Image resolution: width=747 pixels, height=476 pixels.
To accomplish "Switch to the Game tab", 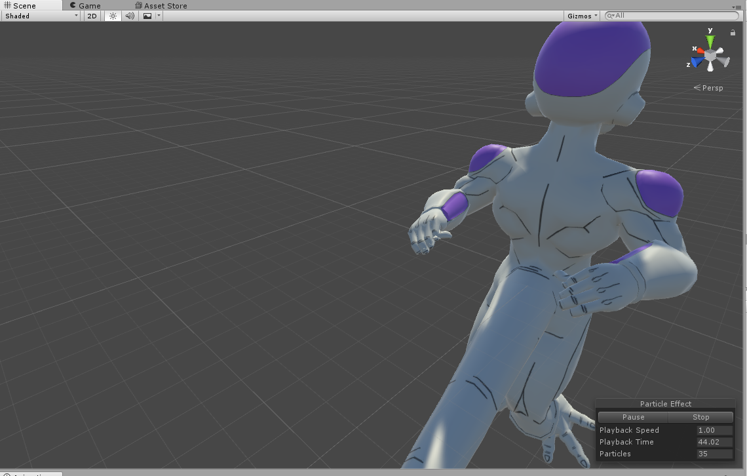I will tap(85, 6).
